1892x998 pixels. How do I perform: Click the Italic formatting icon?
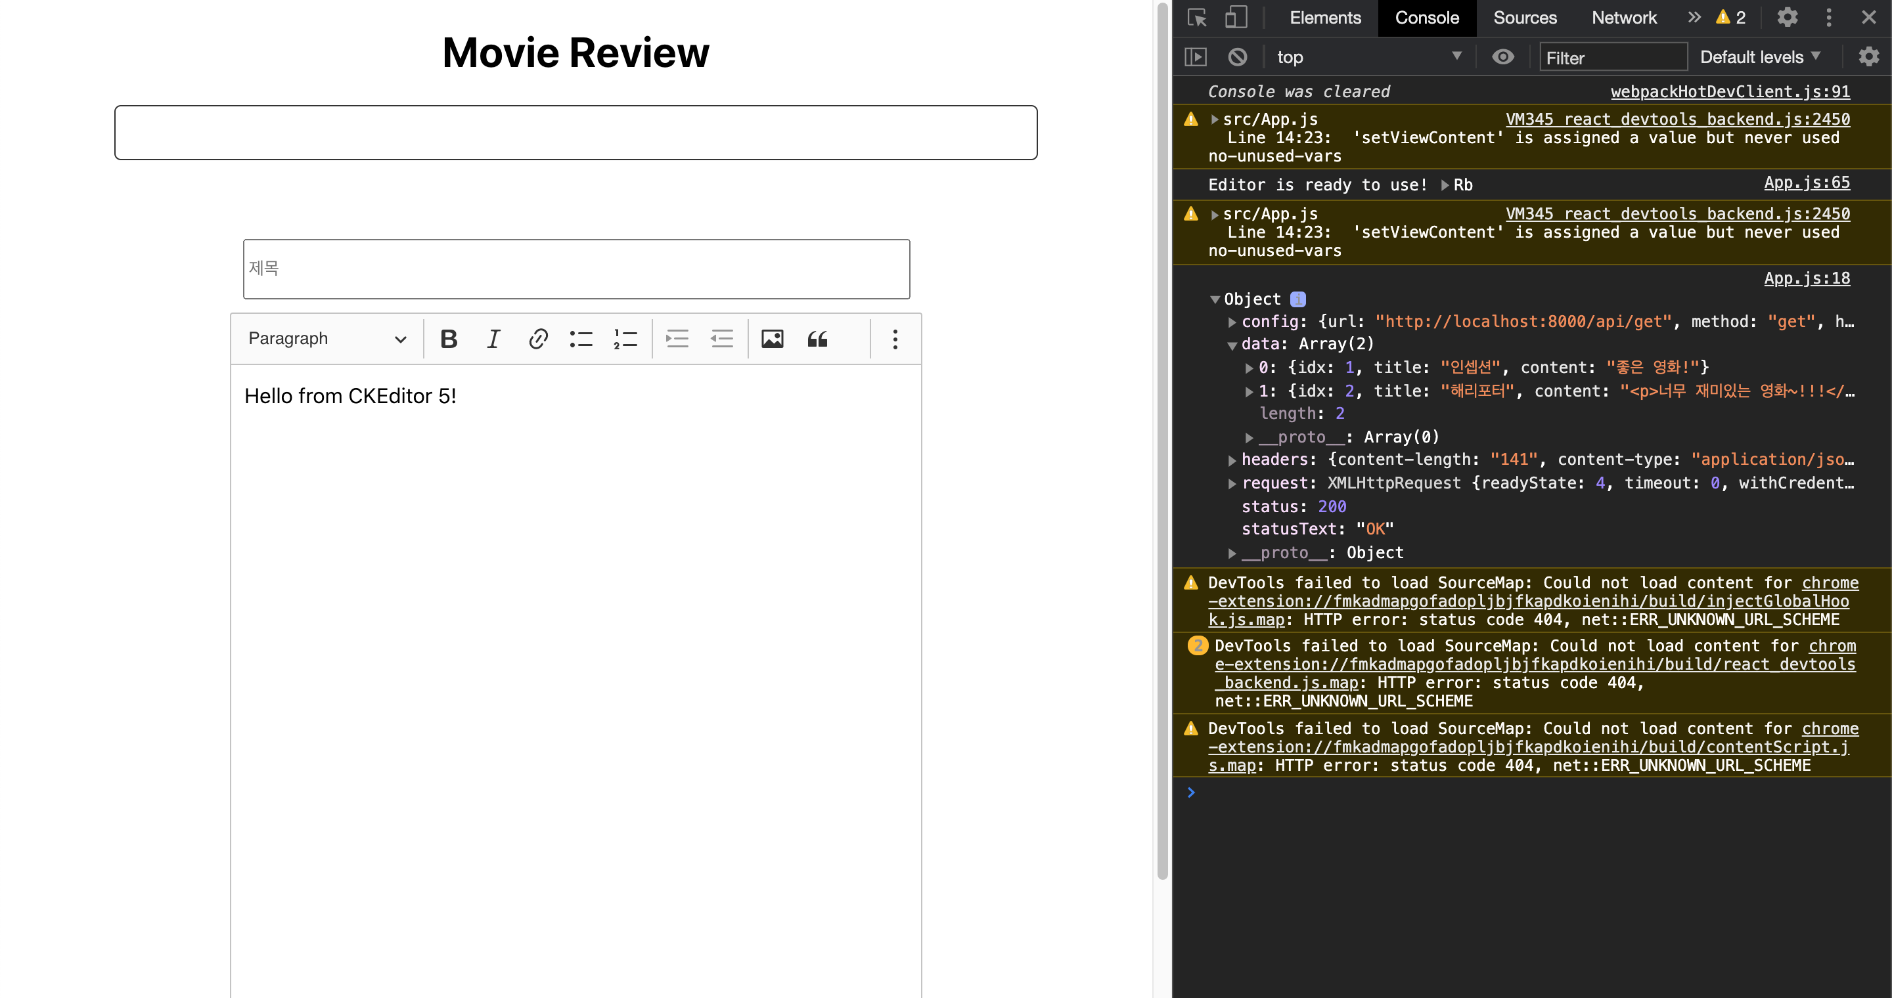click(x=493, y=339)
